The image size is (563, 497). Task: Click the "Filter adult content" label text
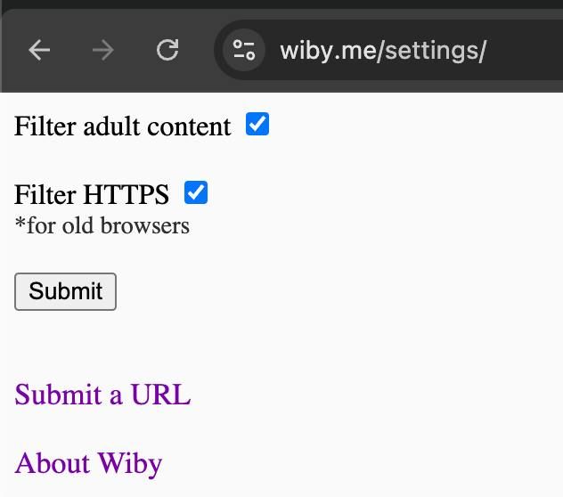122,126
